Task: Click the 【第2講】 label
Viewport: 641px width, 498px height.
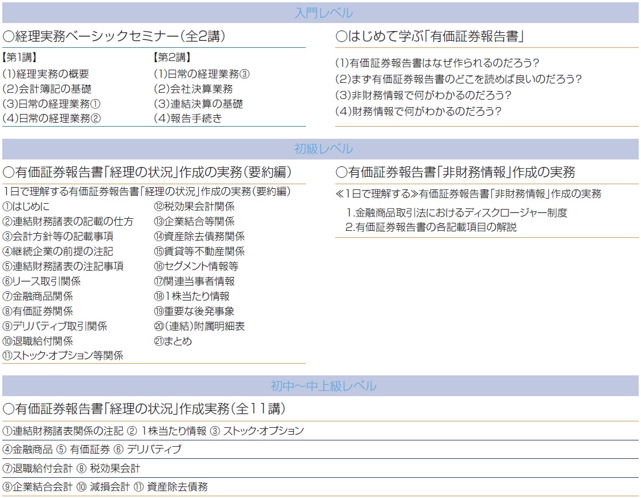Action: tap(172, 57)
